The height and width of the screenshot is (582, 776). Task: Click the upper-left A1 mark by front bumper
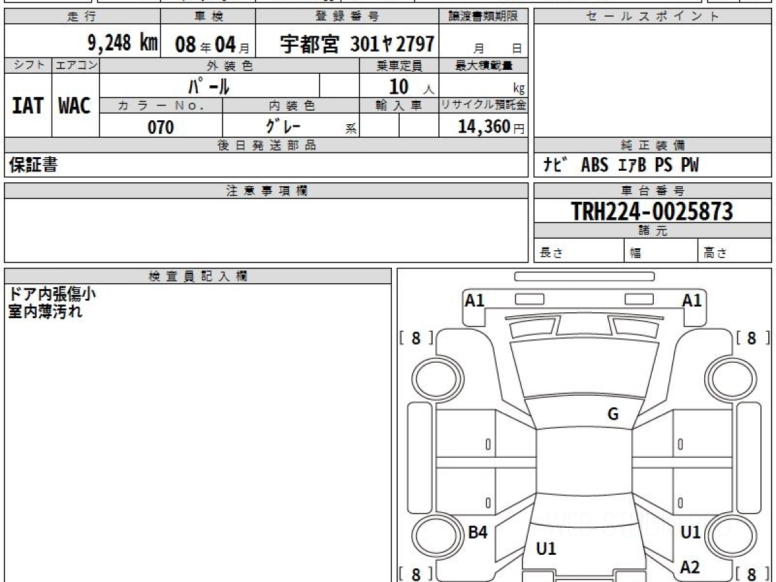pos(475,300)
